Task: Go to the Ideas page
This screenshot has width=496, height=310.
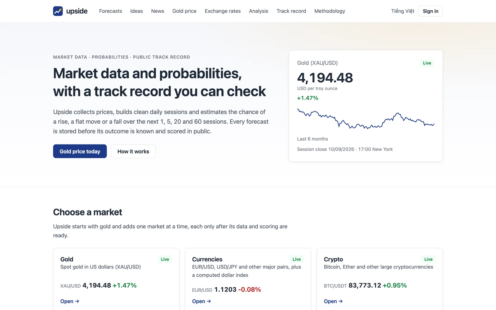Action: pos(136,11)
